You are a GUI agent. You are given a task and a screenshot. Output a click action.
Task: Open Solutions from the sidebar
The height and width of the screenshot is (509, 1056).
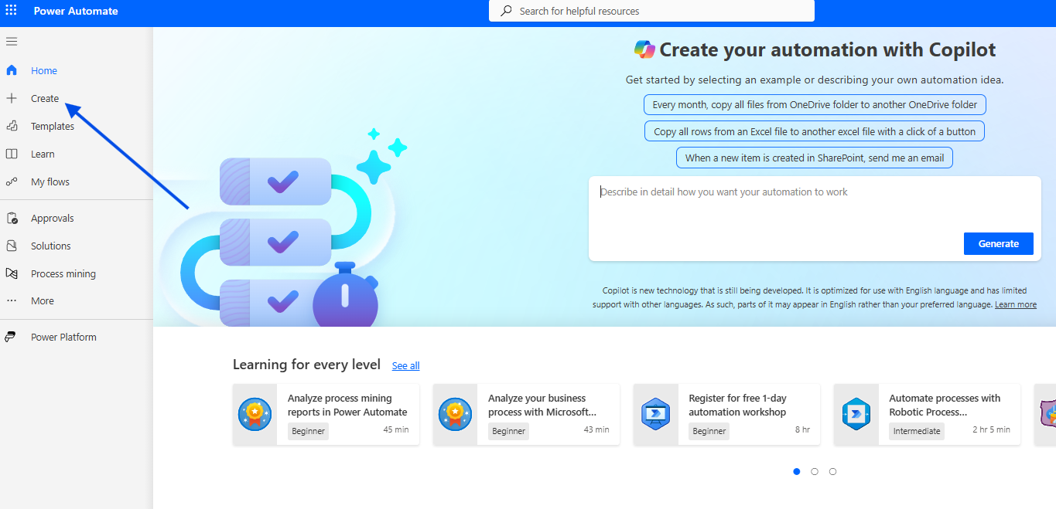50,246
